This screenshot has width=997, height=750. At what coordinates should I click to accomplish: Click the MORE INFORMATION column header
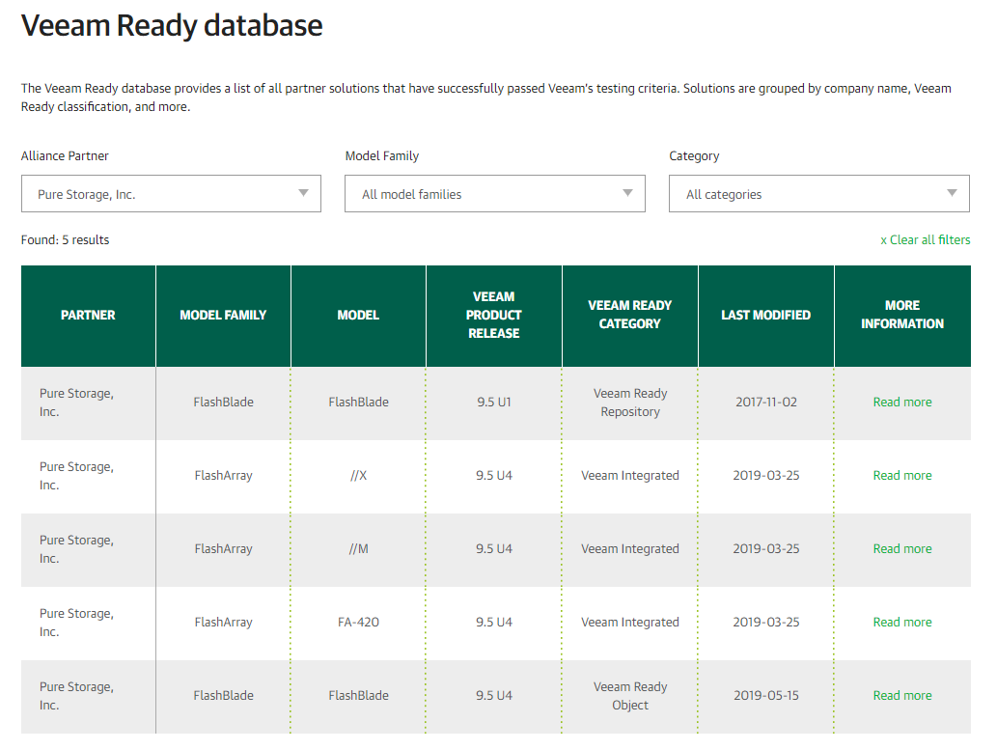pos(902,316)
